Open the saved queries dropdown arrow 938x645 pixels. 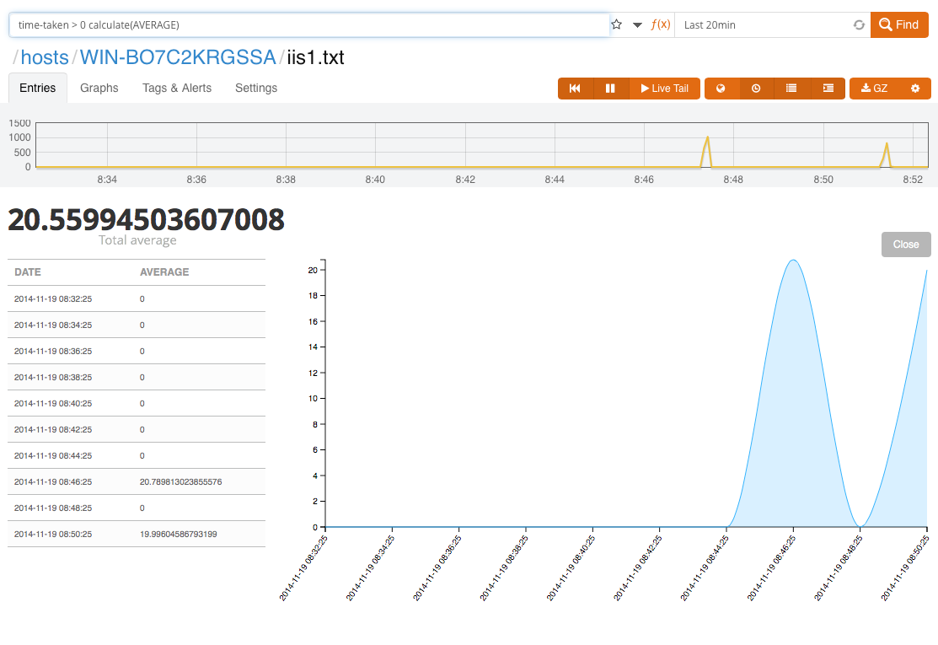pos(638,24)
